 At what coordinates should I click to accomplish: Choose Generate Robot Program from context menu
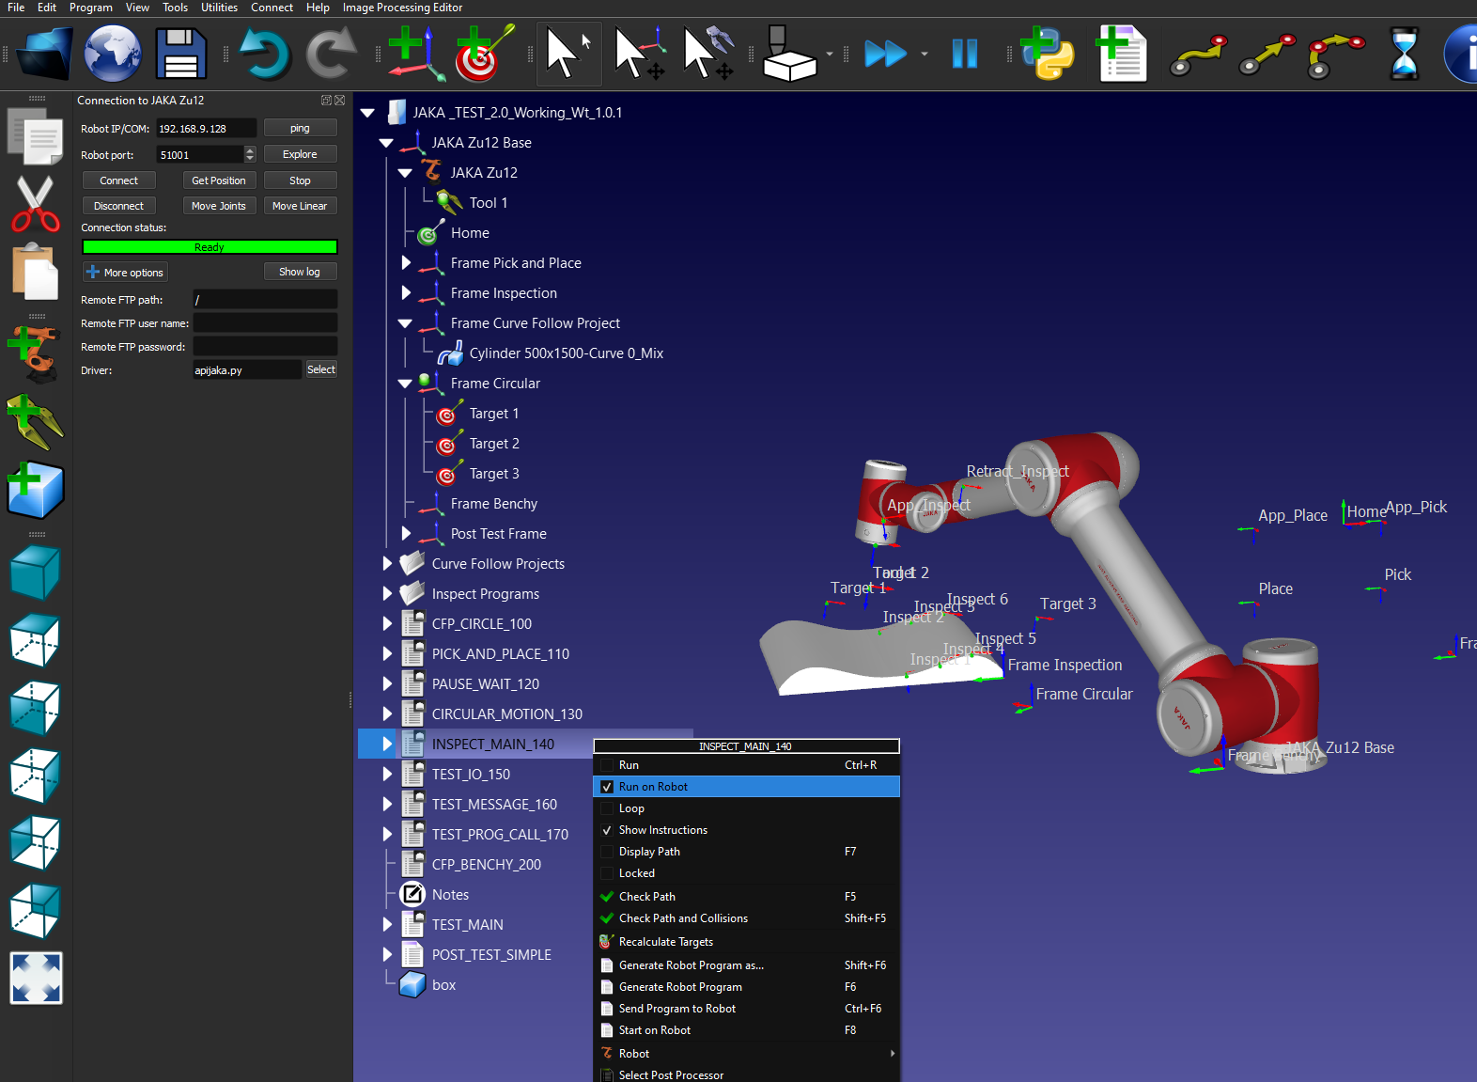click(680, 987)
